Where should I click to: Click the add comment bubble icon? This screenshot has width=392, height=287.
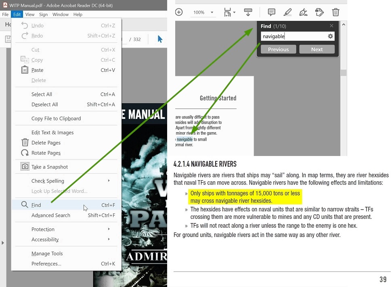pyautogui.click(x=272, y=12)
